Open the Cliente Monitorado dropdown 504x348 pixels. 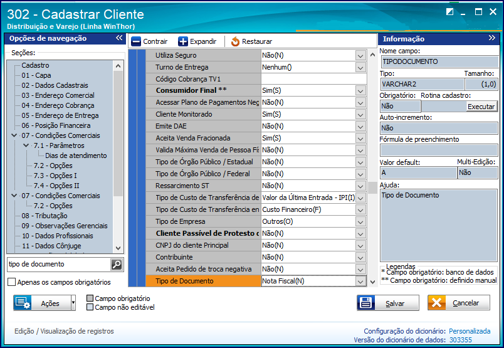tap(360, 115)
